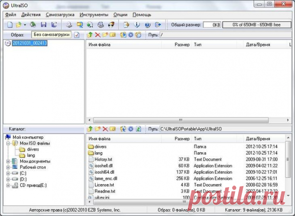The image size is (295, 216).
Task: Expand the Рабочий стол tree node
Action: pyautogui.click(x=8, y=167)
